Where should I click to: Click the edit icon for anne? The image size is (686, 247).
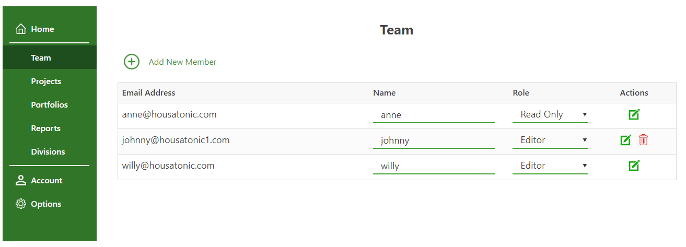point(634,114)
